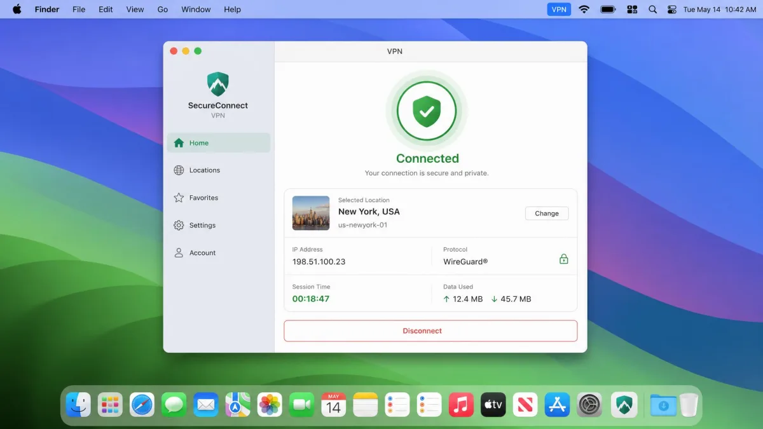Launch Safari from the Dock
This screenshot has height=429, width=763.
[142, 404]
